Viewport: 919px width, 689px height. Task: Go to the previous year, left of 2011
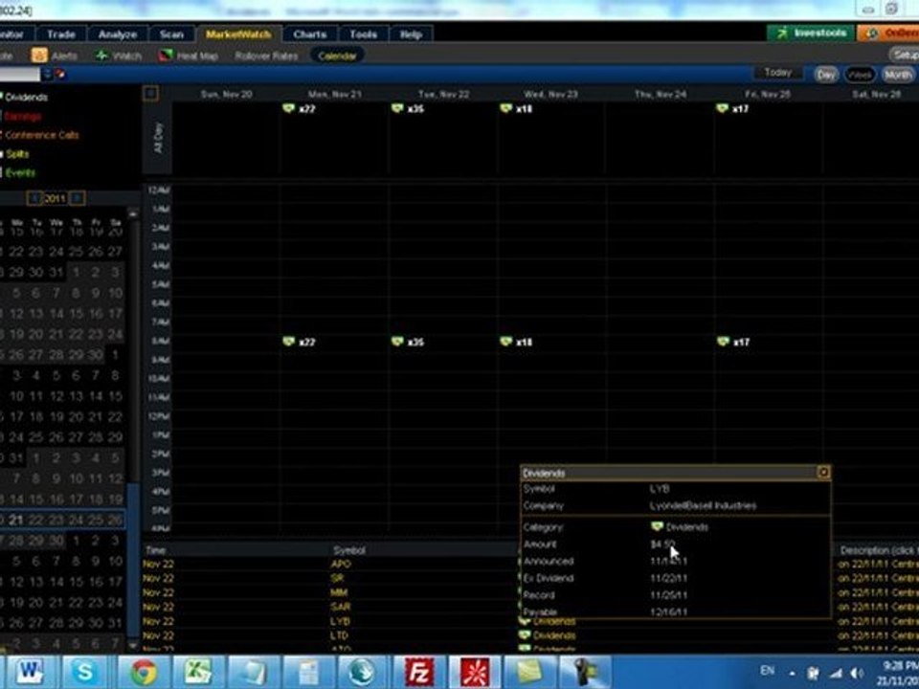pos(34,199)
